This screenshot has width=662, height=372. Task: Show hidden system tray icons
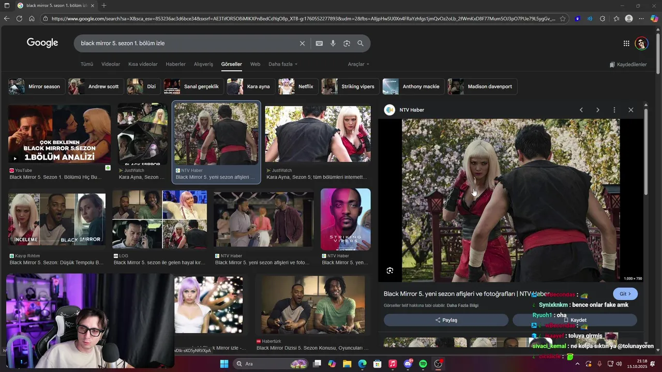[577, 364]
